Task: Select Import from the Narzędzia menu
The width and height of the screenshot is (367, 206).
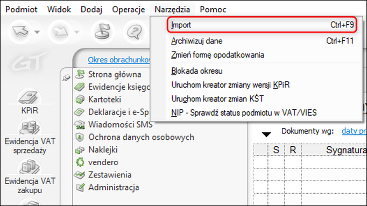Action: pyautogui.click(x=262, y=25)
